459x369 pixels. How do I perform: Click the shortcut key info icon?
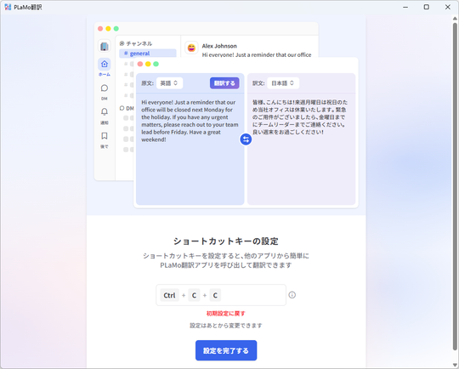click(292, 295)
